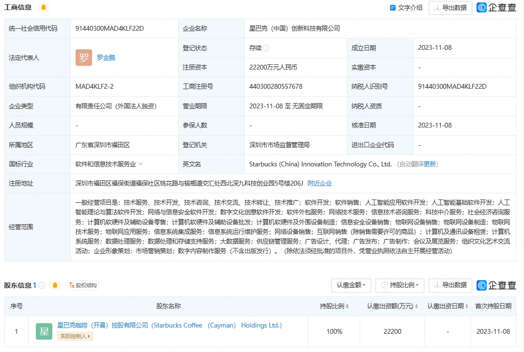Sort by 认缴出资额(万元) column arrows
Image resolution: width=524 pixels, height=352 pixels.
coord(416,306)
